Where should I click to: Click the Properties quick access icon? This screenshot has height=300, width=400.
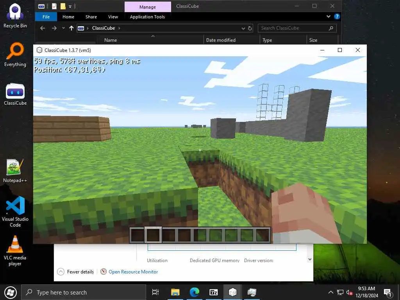click(54, 6)
